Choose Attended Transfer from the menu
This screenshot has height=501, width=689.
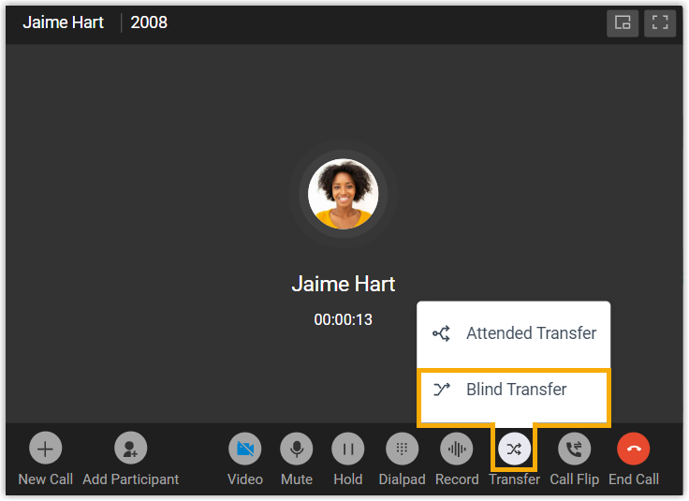(513, 334)
